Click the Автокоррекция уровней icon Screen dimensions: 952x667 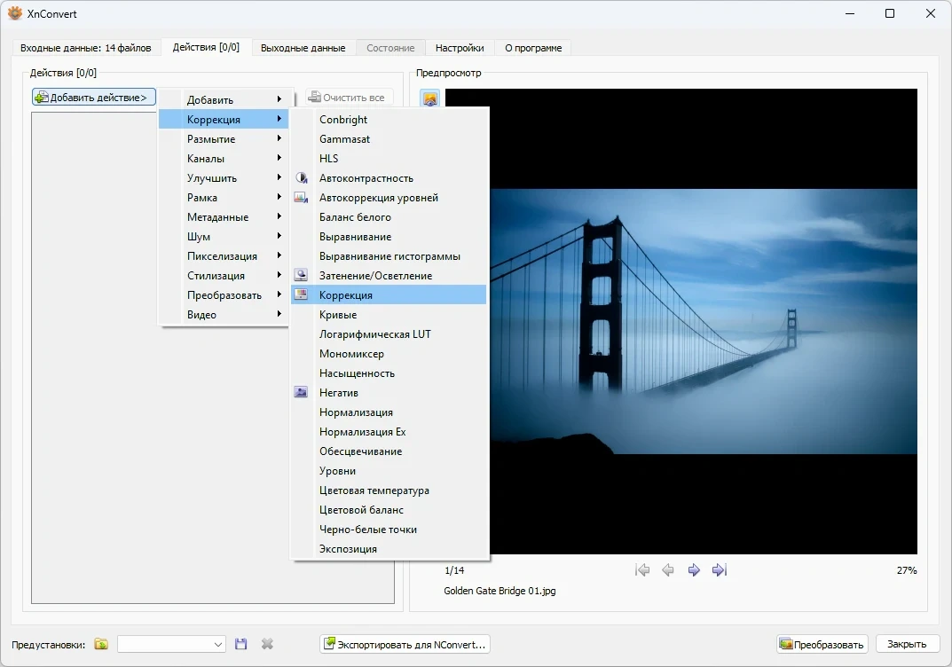[x=301, y=197]
